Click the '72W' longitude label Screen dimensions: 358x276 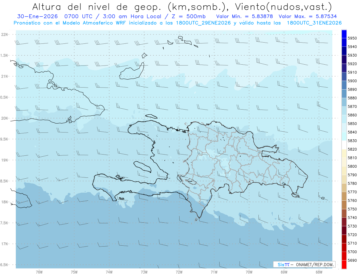[x=179, y=272]
